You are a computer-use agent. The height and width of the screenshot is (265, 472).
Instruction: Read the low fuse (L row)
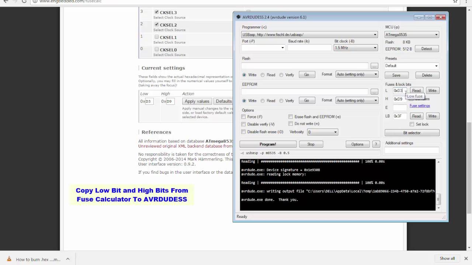(416, 91)
